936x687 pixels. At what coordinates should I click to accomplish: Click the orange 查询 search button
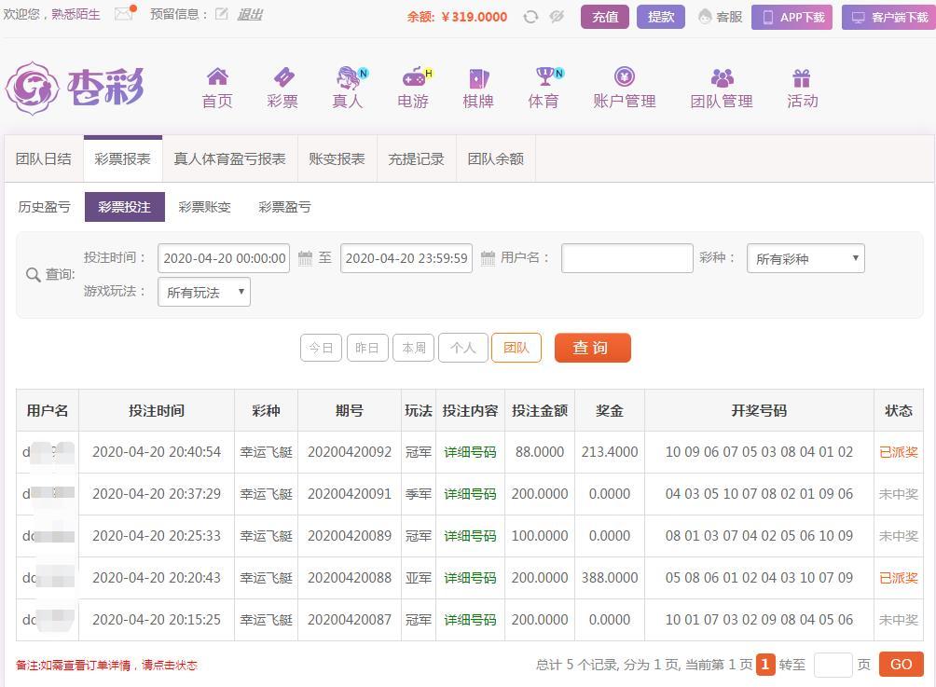592,348
